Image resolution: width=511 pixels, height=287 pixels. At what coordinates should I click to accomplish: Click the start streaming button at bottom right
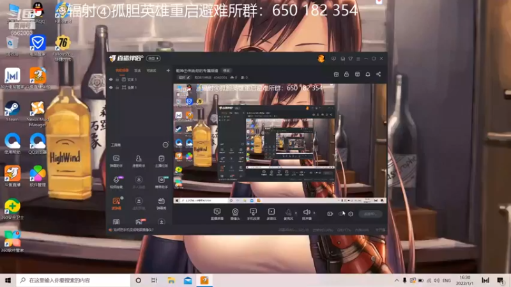pos(370,214)
